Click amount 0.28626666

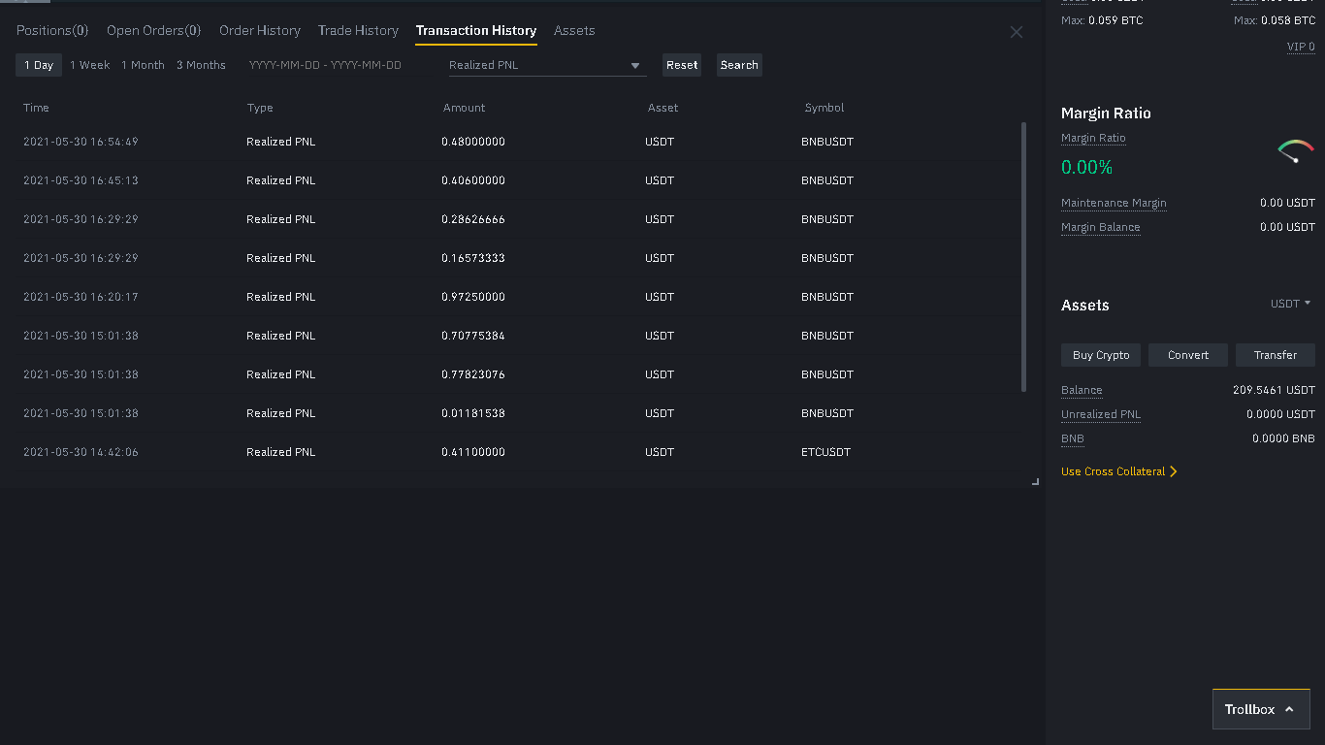tap(473, 219)
